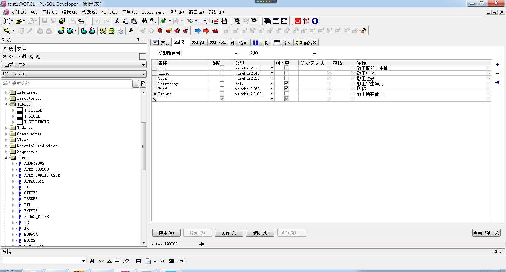This screenshot has width=506, height=272.
Task: Switch to the 常规 tab
Action: pyautogui.click(x=161, y=43)
